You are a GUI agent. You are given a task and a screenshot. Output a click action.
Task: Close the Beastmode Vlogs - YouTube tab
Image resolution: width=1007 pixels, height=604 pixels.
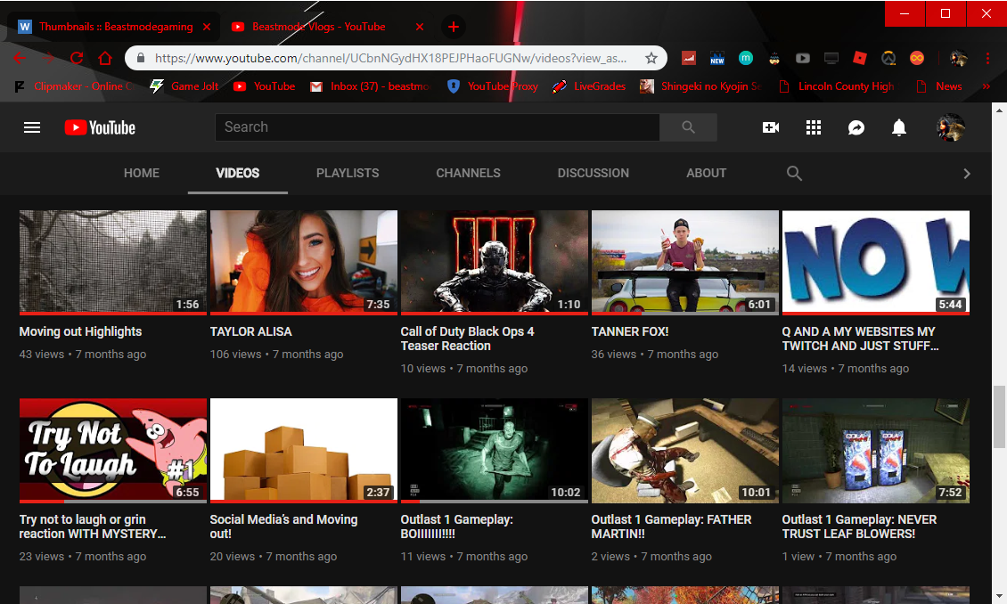(x=420, y=27)
